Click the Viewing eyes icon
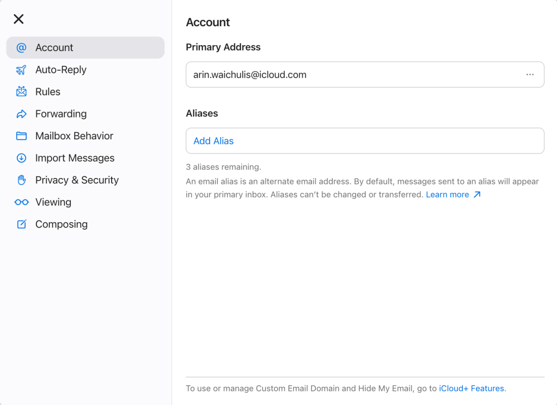This screenshot has width=557, height=405. tap(21, 202)
